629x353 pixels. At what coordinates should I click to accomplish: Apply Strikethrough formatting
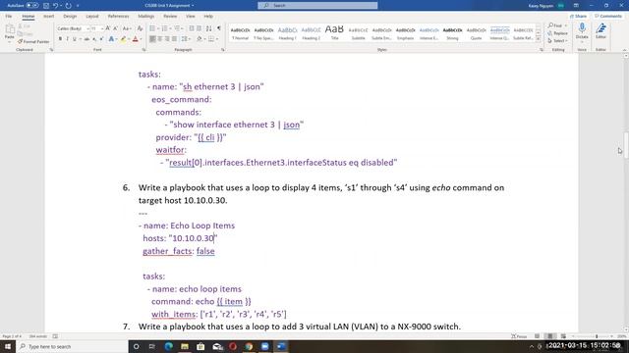pyautogui.click(x=86, y=39)
